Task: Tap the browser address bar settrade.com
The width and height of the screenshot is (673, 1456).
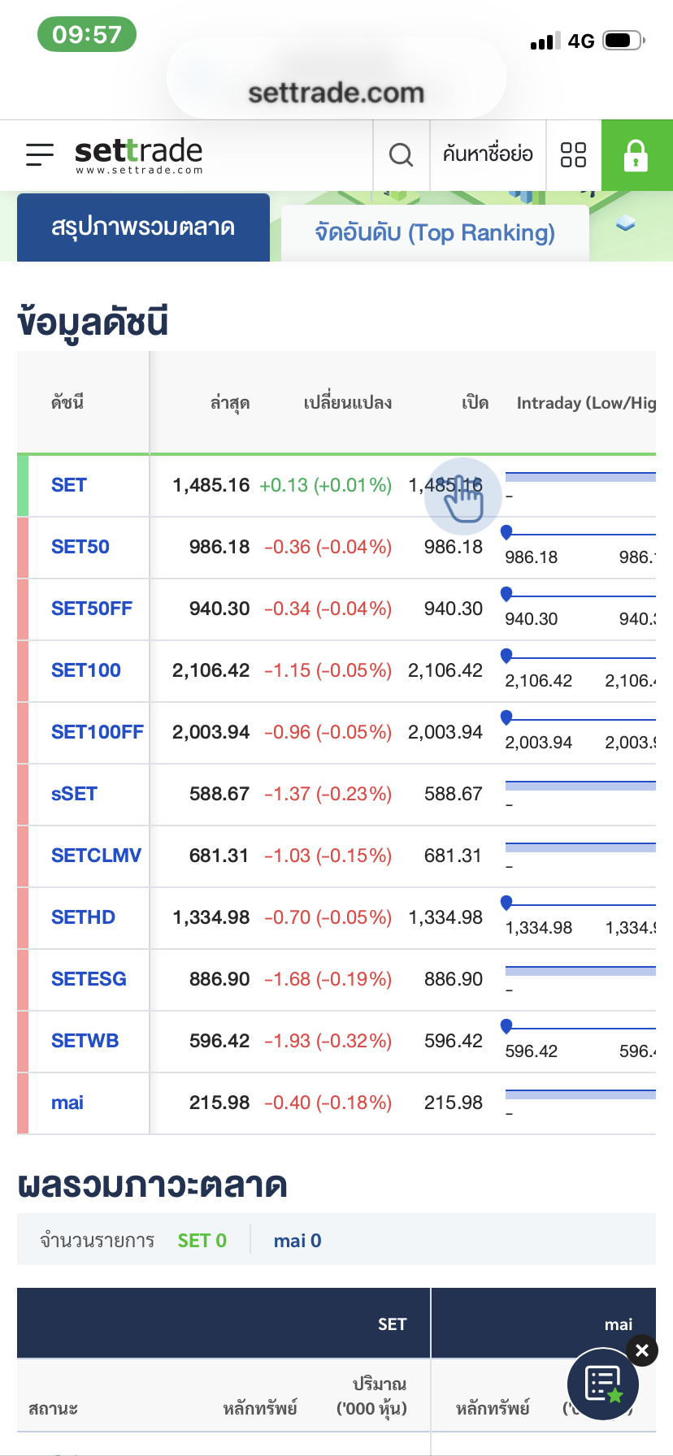Action: pyautogui.click(x=336, y=93)
